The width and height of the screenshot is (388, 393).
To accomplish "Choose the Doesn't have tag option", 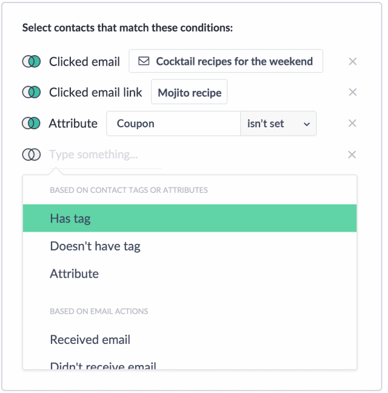I will click(190, 246).
